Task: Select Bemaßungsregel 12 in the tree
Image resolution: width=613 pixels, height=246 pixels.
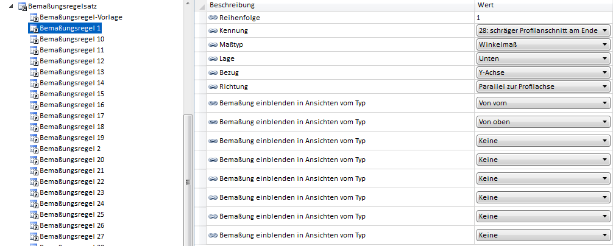Action: pos(72,61)
